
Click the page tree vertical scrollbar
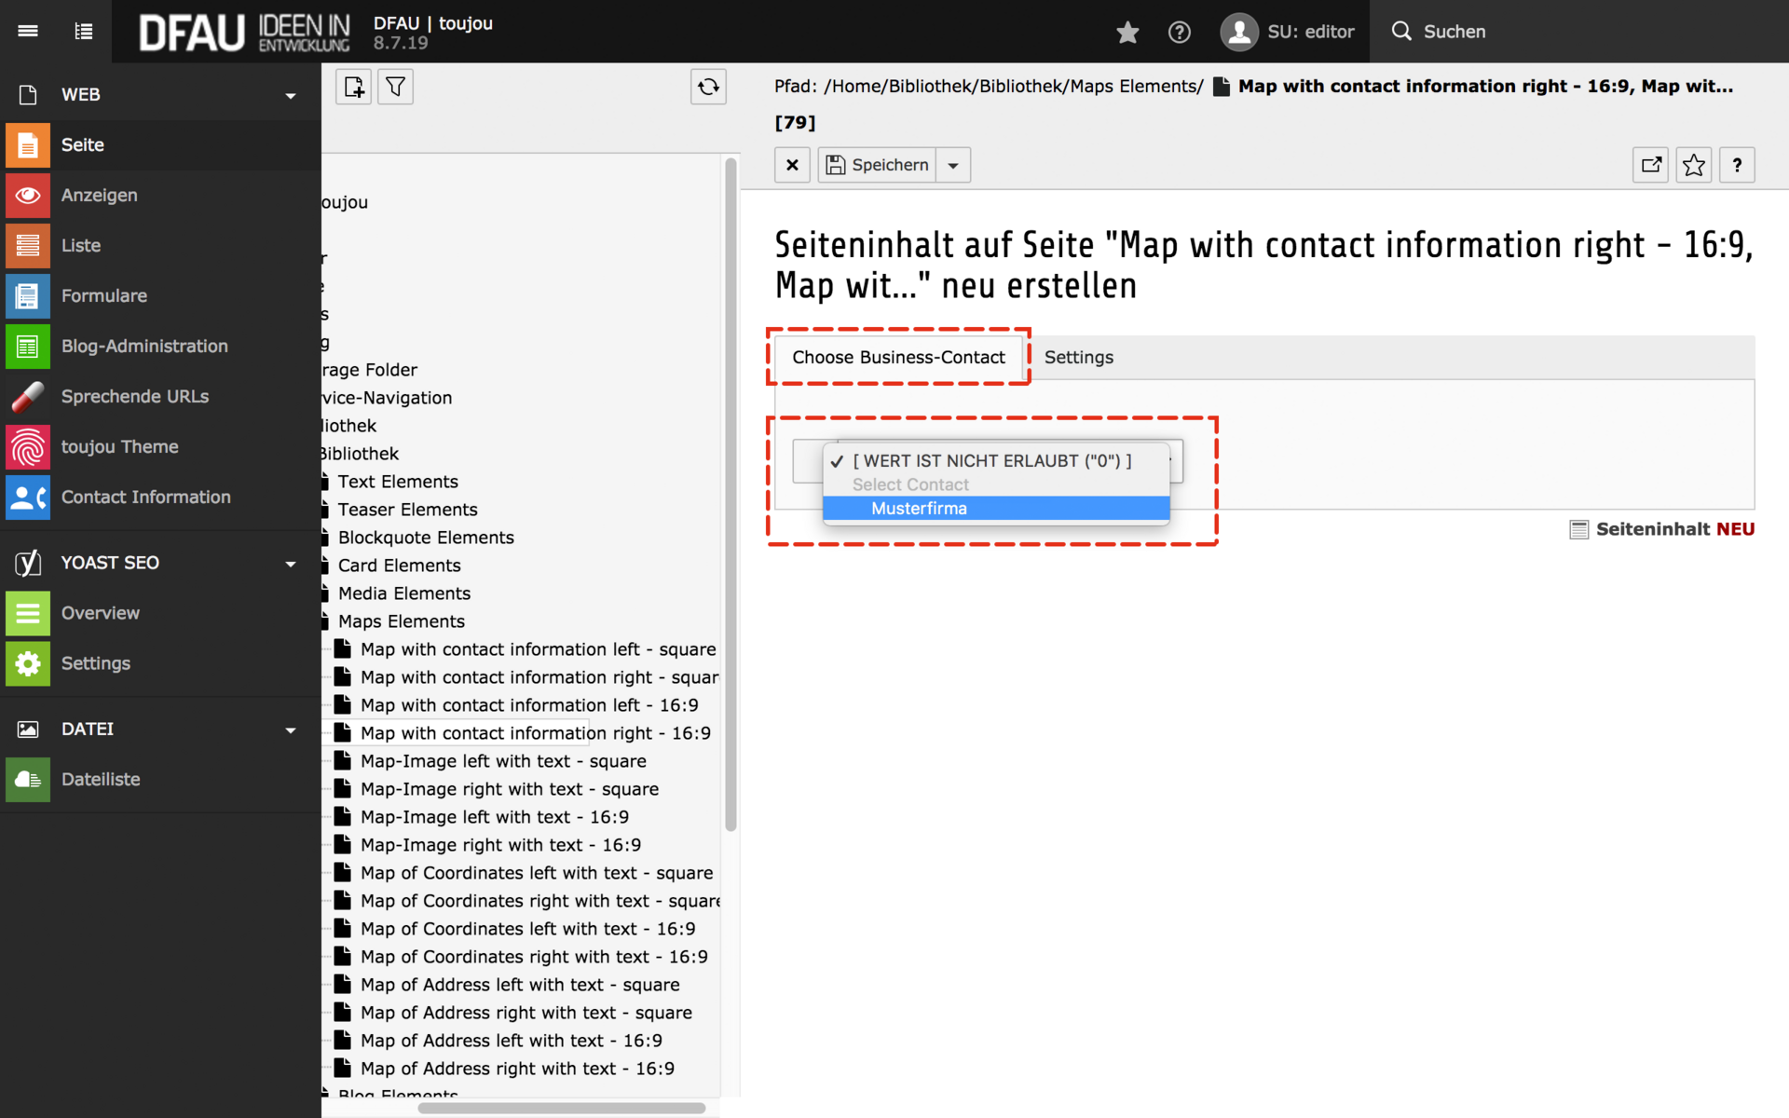coord(731,494)
